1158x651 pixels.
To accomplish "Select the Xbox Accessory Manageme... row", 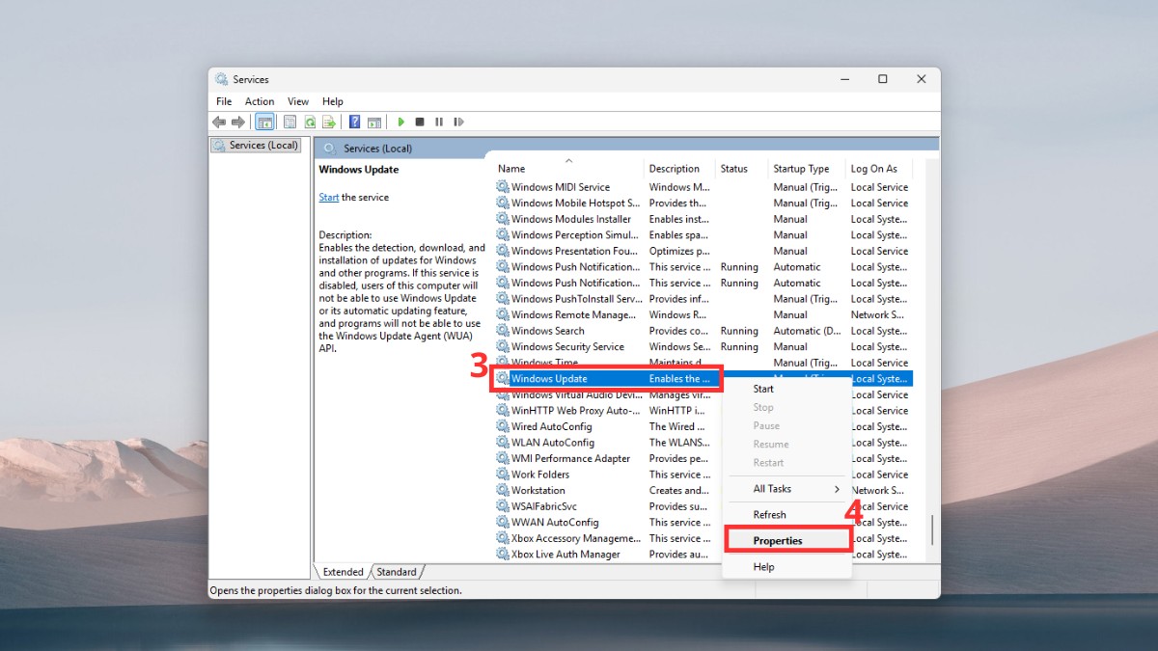I will pyautogui.click(x=703, y=538).
